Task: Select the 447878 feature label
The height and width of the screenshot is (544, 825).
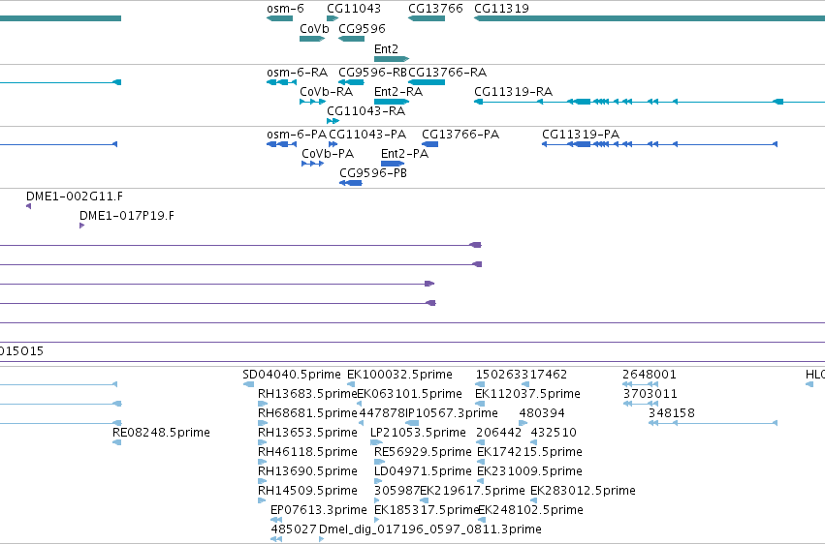Action: click(382, 413)
